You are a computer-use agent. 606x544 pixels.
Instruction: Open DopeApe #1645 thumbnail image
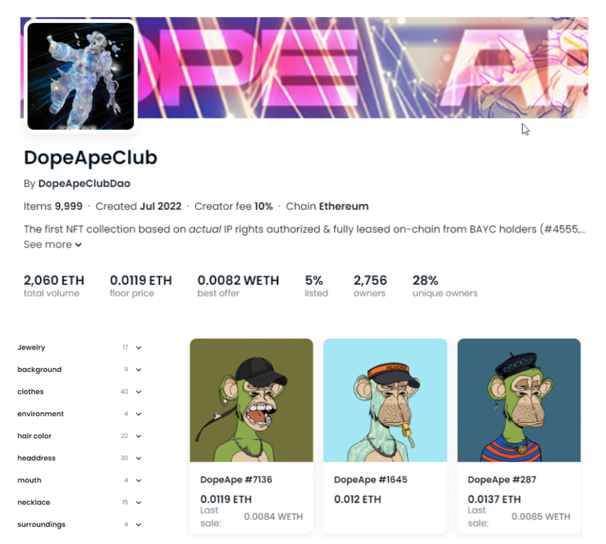pyautogui.click(x=385, y=401)
